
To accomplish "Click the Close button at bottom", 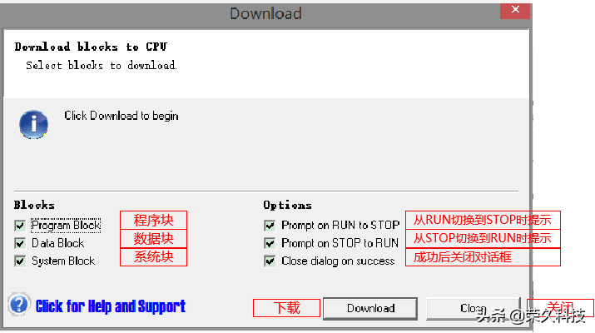I will click(x=474, y=308).
